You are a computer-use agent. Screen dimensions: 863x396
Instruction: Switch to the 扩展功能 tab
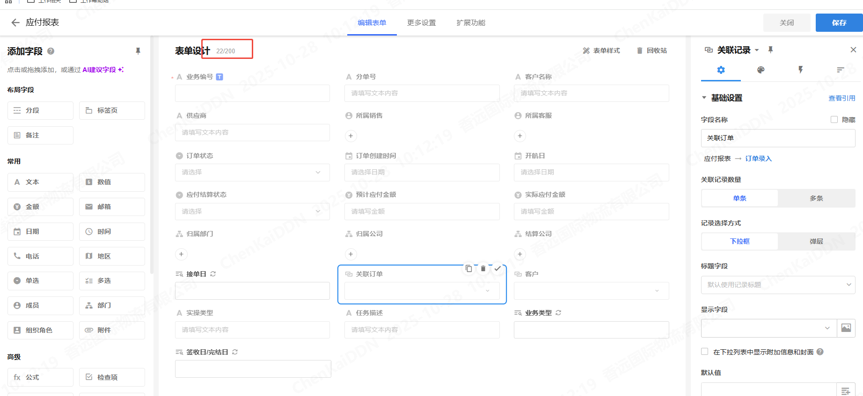pos(471,23)
